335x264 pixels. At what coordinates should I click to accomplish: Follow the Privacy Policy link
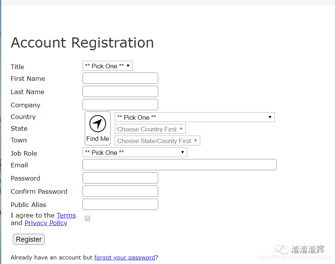[x=46, y=223]
